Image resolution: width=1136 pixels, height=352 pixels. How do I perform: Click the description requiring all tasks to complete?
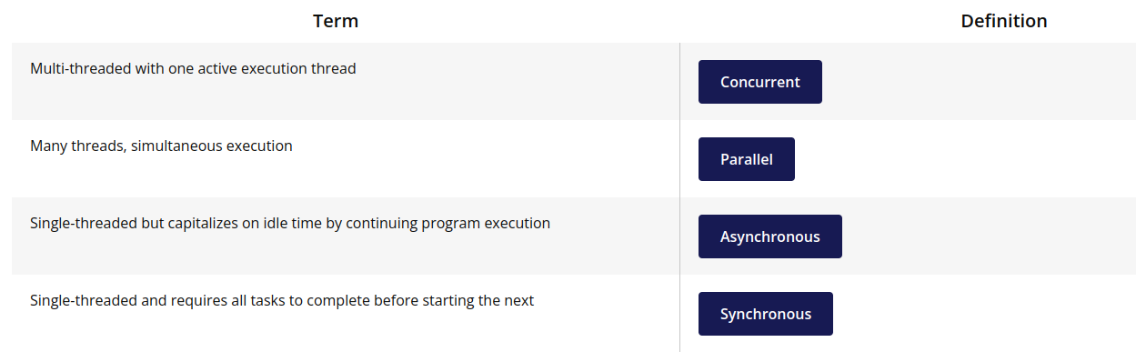282,300
